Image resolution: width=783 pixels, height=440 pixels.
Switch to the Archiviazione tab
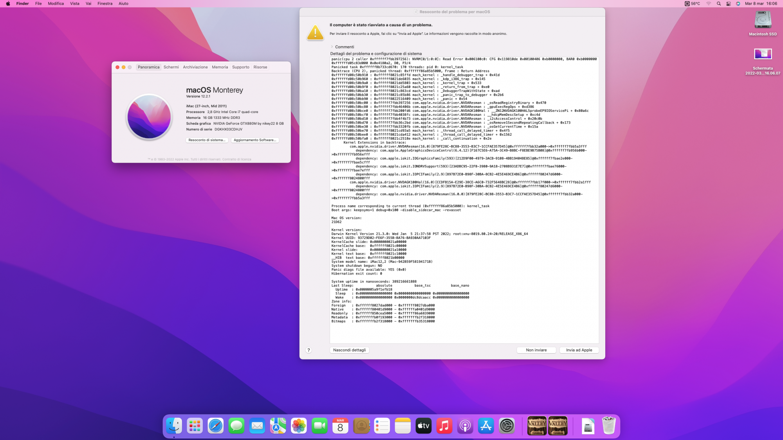(x=195, y=67)
